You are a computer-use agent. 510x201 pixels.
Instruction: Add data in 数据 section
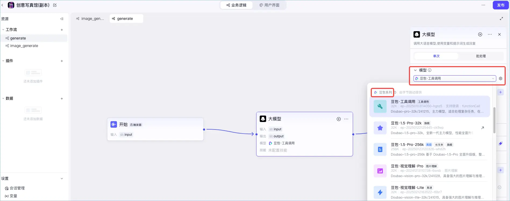tap(62, 99)
